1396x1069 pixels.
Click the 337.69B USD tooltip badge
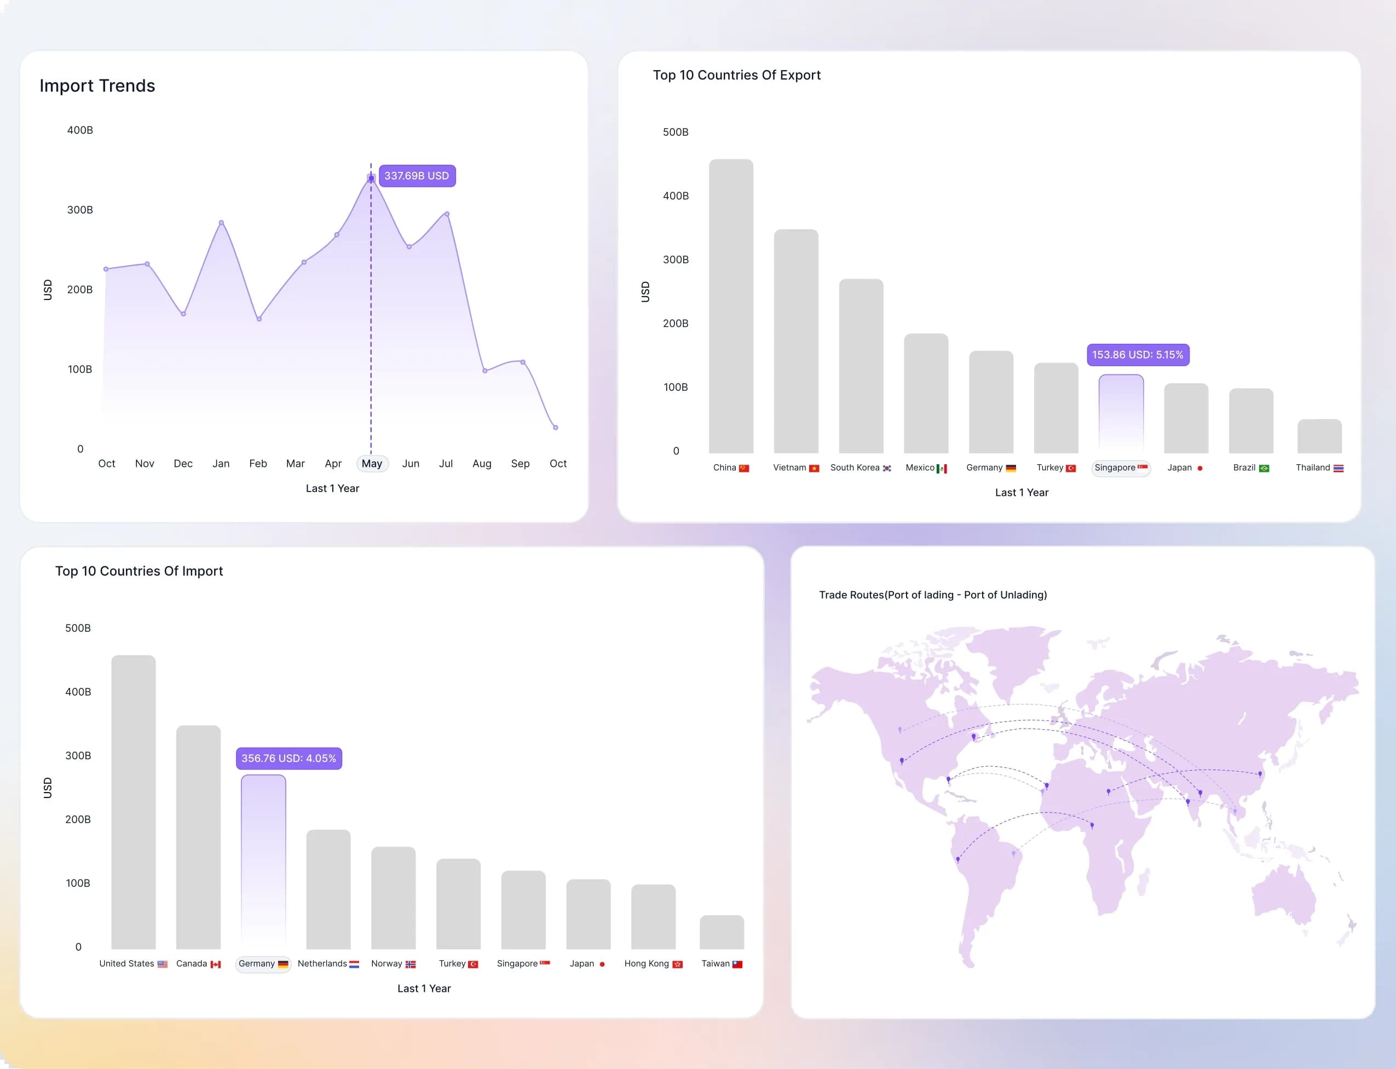point(417,176)
